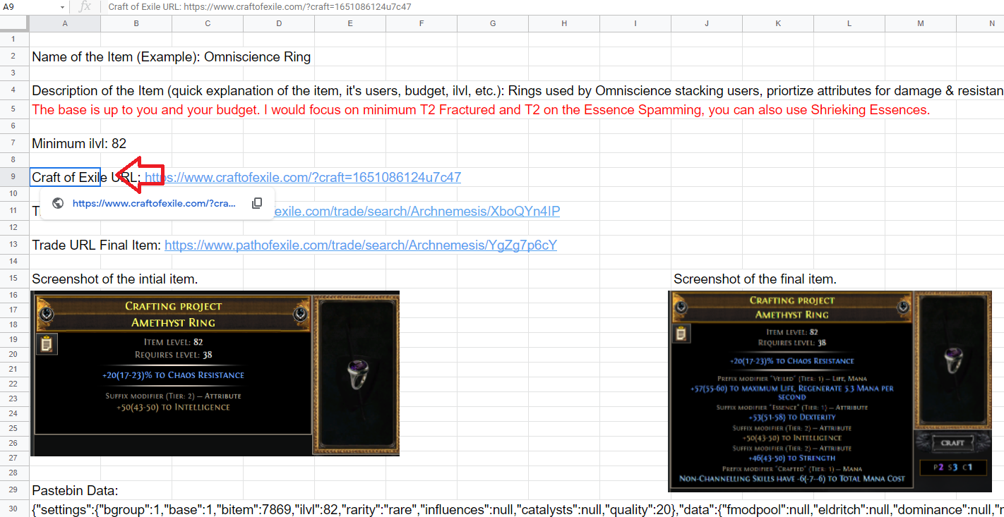Open the craftofexile.com link in cell A9
This screenshot has height=517, width=1004.
(x=303, y=177)
